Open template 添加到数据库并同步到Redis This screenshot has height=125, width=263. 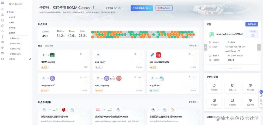tap(54, 117)
